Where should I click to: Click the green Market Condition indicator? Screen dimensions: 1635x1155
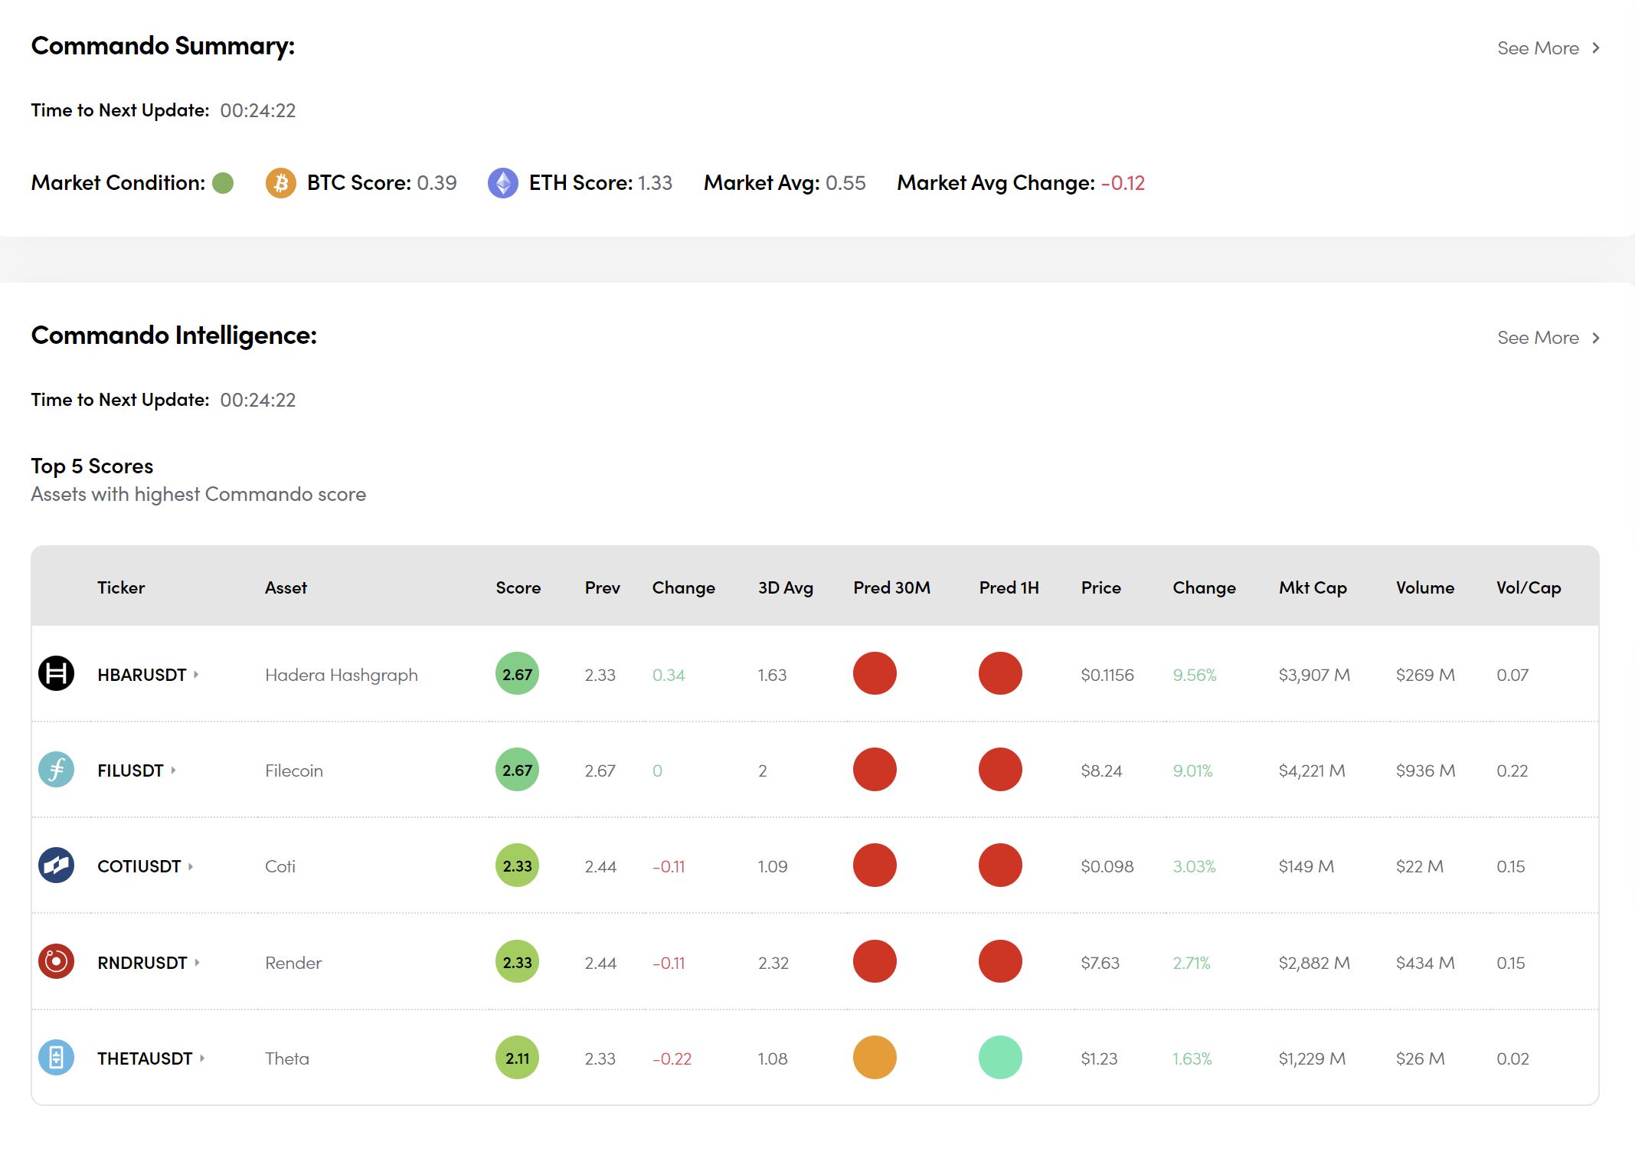coord(223,183)
